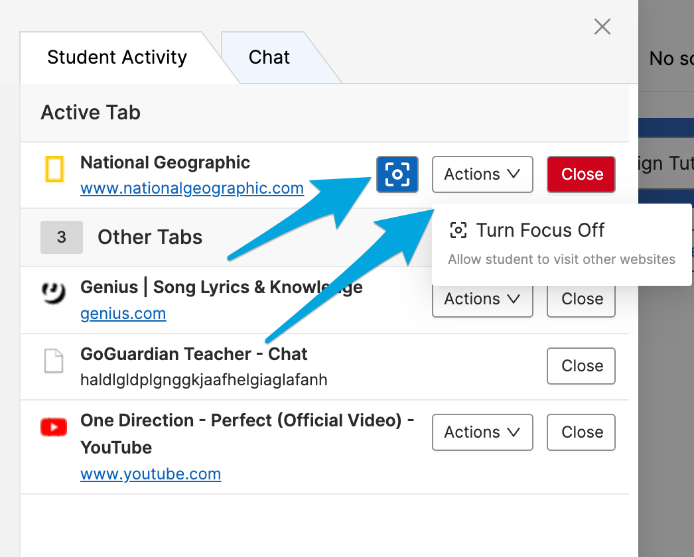The width and height of the screenshot is (694, 557).
Task: Select the Student Activity tab
Action: click(x=117, y=58)
